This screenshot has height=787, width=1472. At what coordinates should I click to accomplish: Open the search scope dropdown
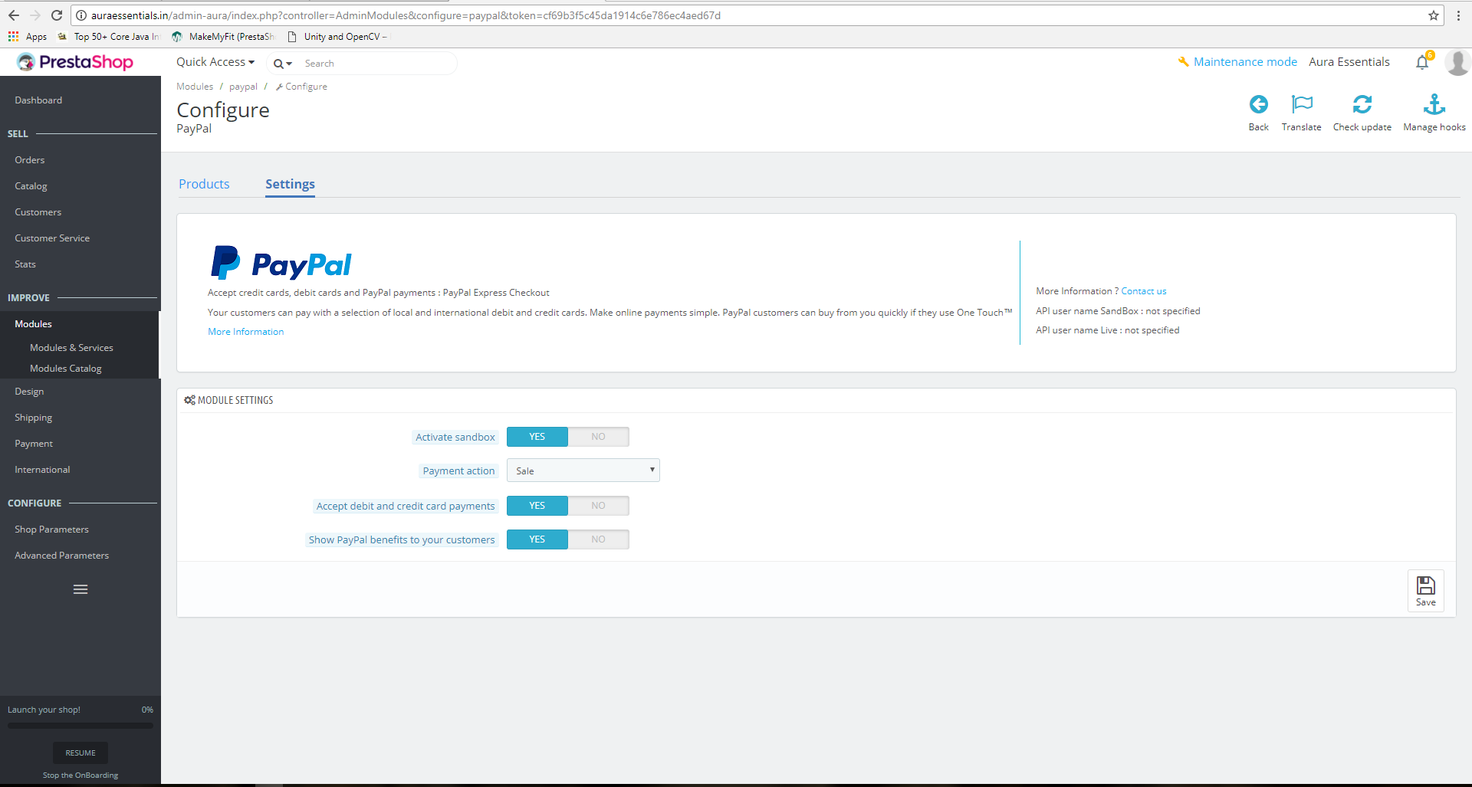[x=283, y=64]
